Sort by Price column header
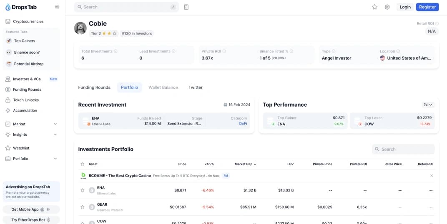The height and width of the screenshot is (224, 447). (x=182, y=164)
